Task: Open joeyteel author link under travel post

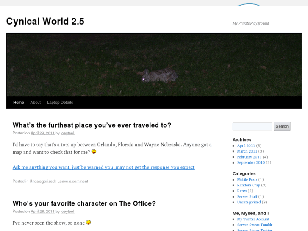Action: [67, 133]
